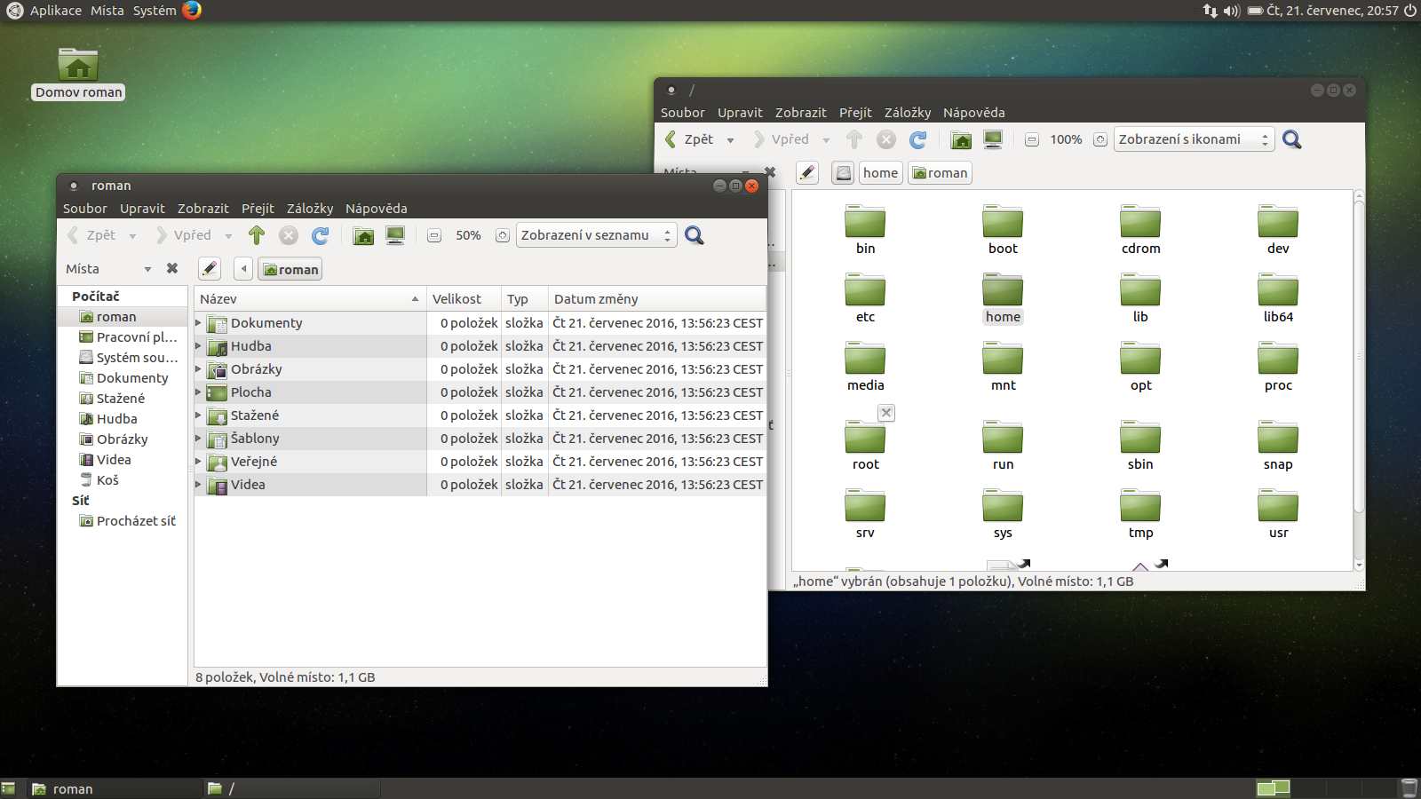Open the Přejít menu
This screenshot has height=799, width=1421.
[258, 209]
